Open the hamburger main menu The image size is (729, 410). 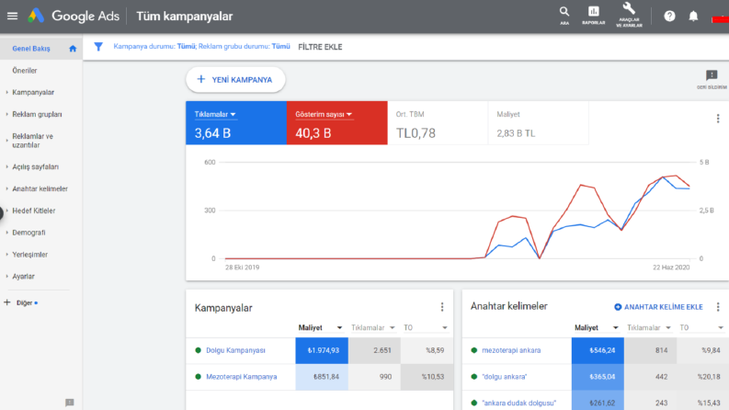click(x=13, y=17)
